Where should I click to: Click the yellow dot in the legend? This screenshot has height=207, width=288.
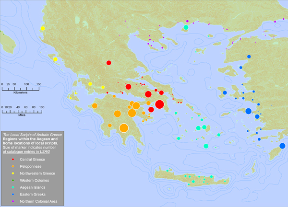(x=13, y=173)
